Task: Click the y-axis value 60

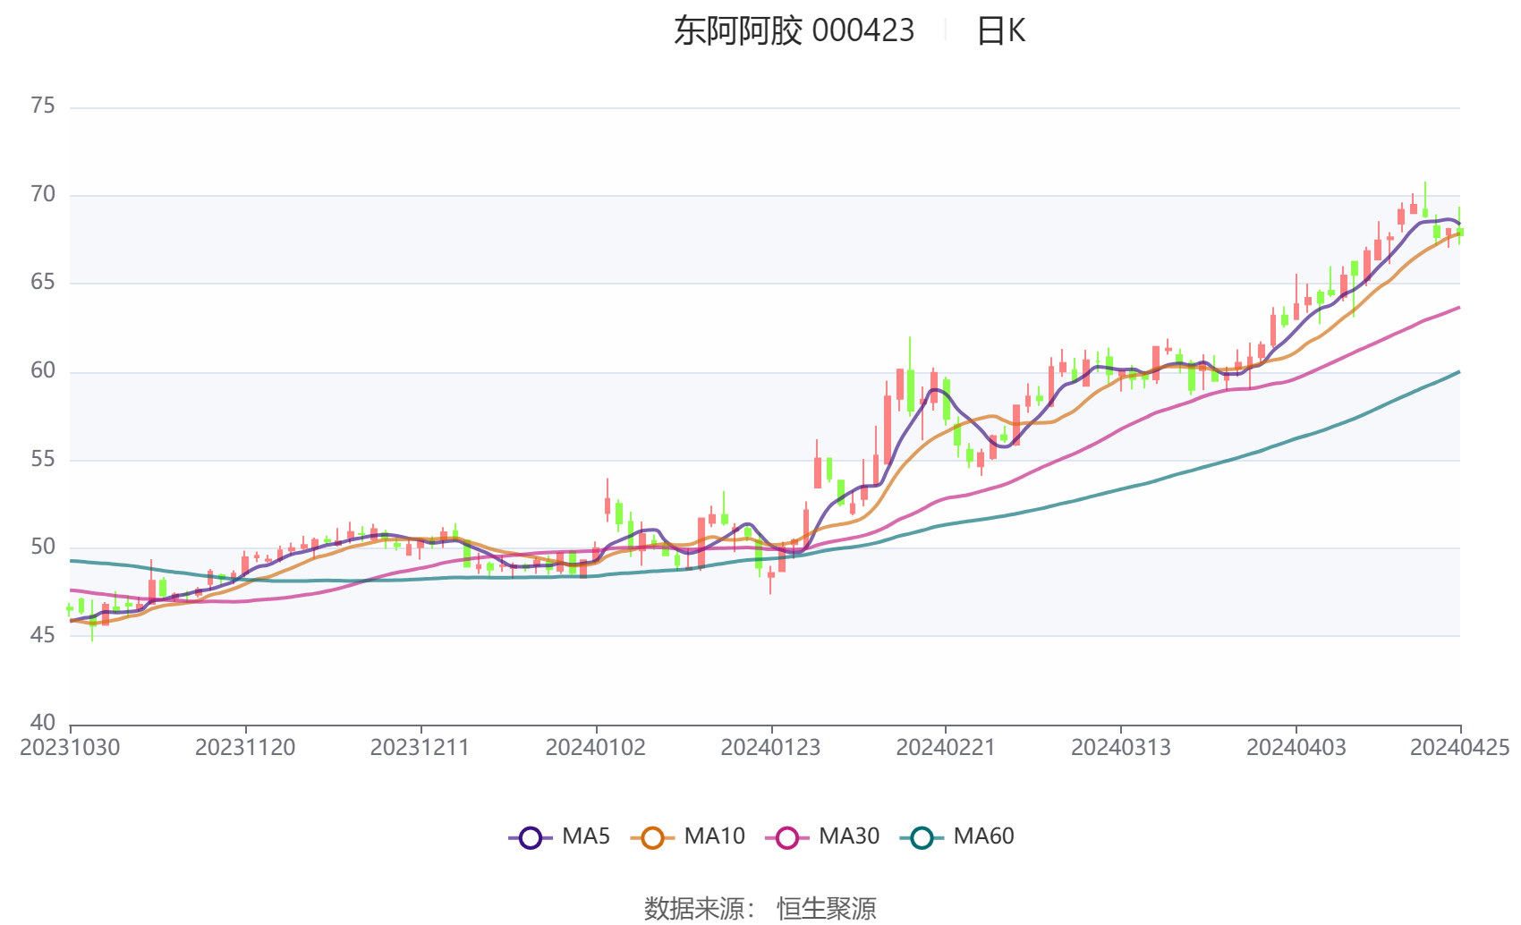Action: pyautogui.click(x=43, y=371)
